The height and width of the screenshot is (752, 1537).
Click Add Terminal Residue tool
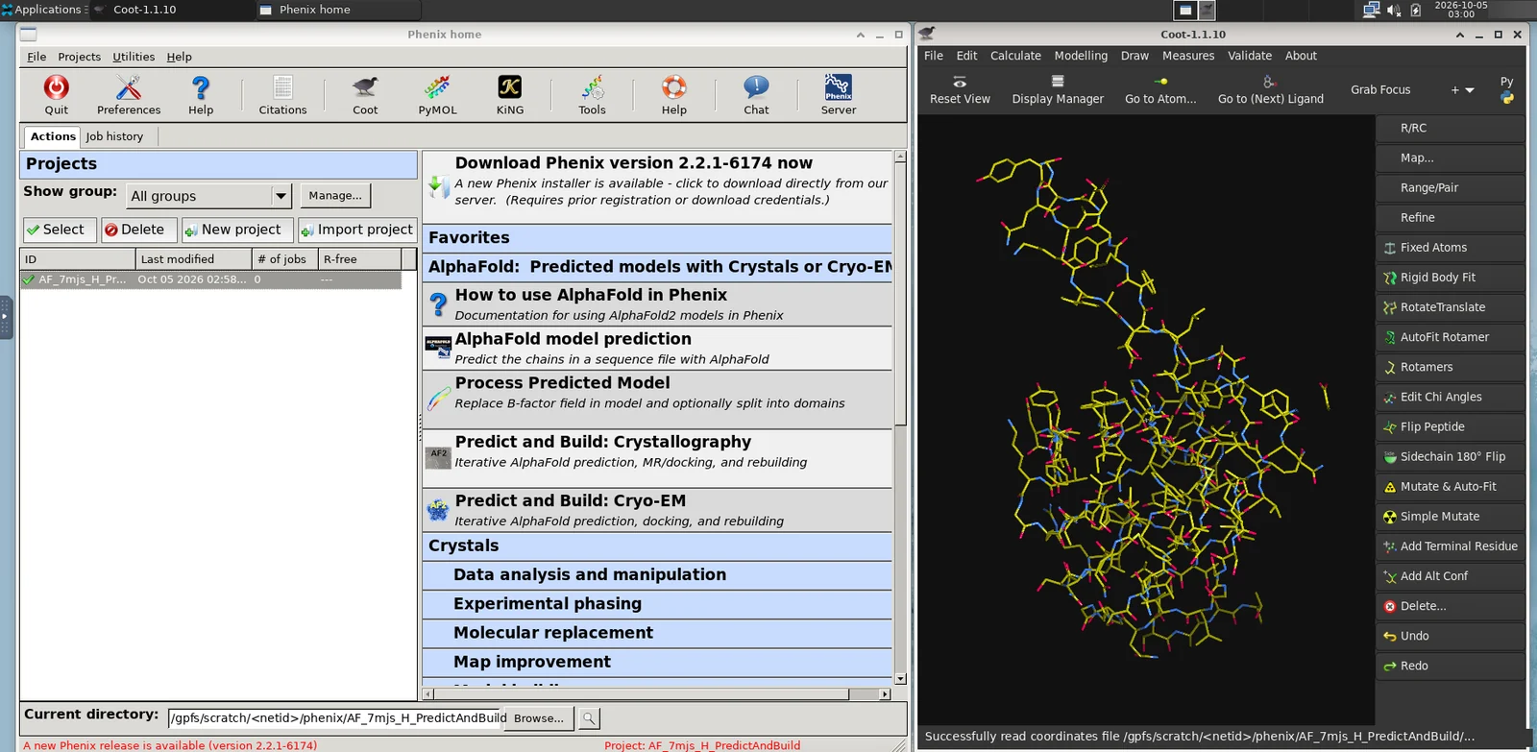[x=1451, y=546]
